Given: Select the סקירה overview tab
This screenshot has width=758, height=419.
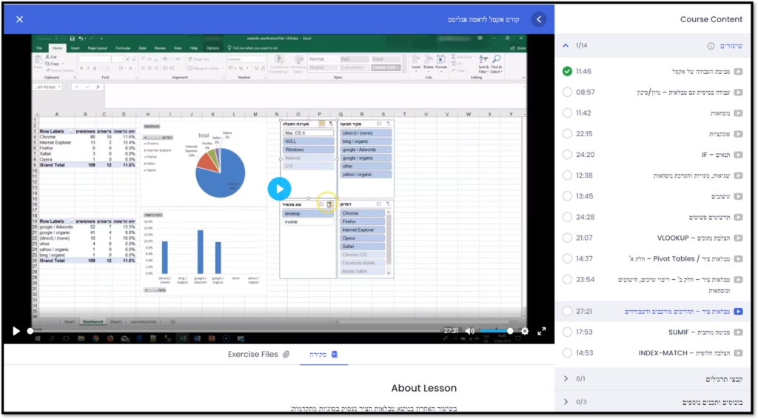Looking at the screenshot, I should tap(323, 355).
